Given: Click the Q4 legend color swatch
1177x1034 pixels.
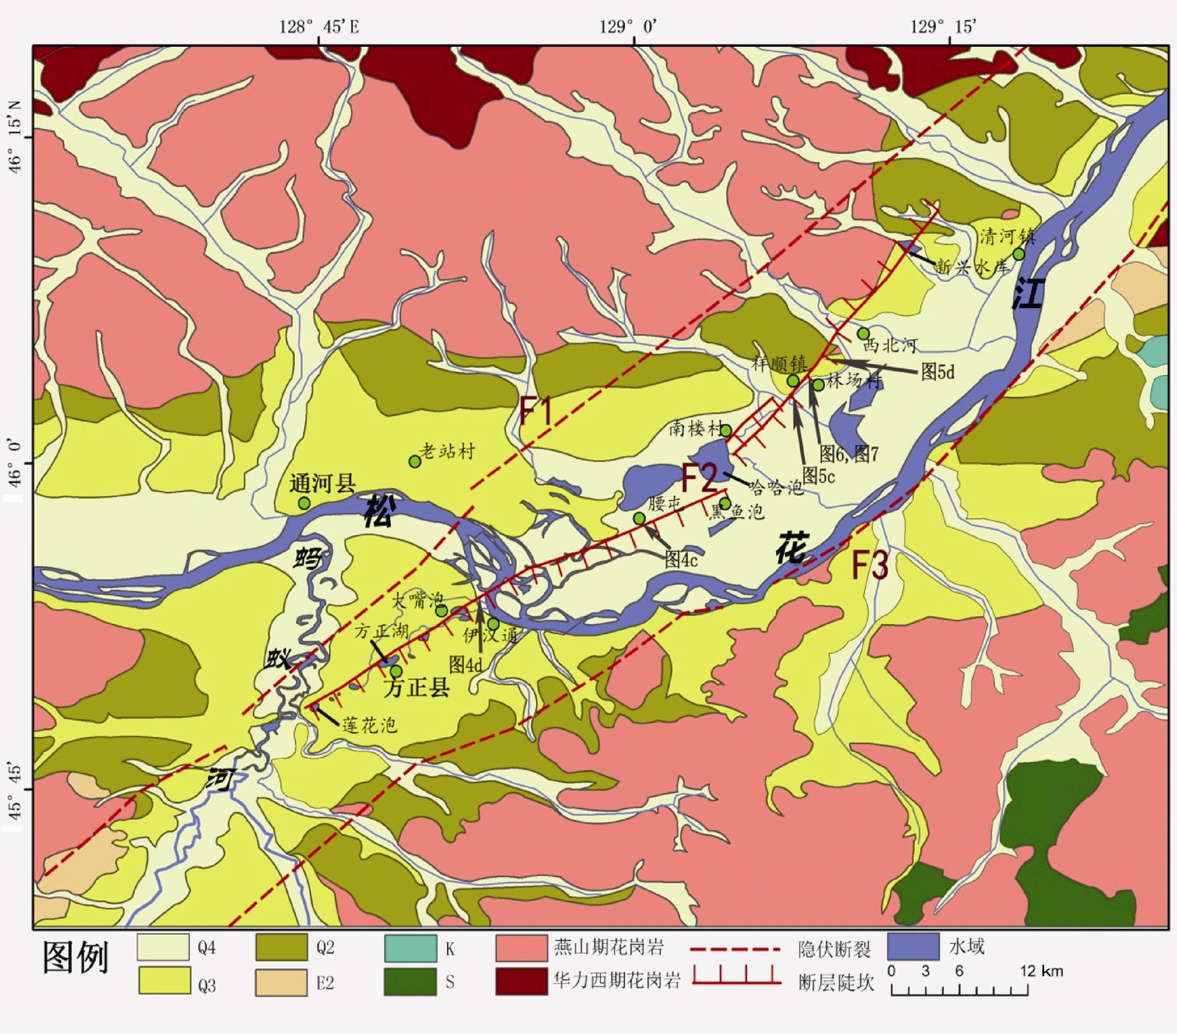Looking at the screenshot, I should (x=163, y=947).
